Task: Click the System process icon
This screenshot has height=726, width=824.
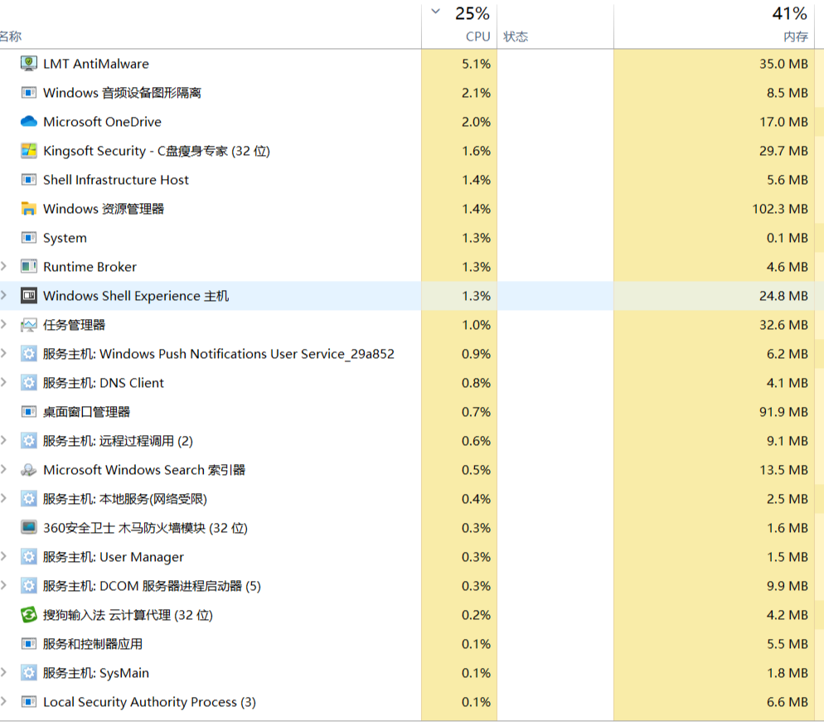Action: 29,238
